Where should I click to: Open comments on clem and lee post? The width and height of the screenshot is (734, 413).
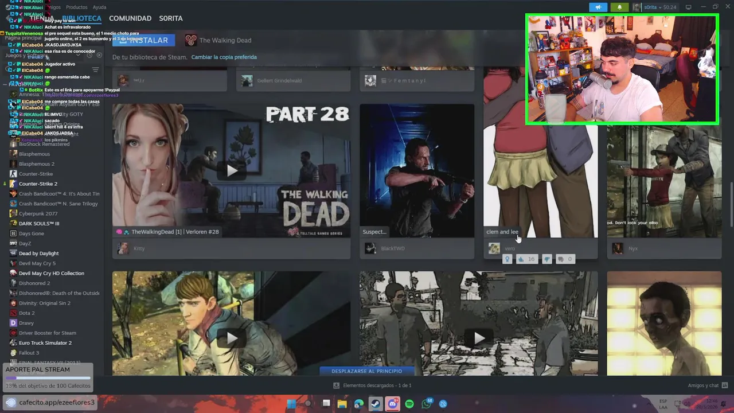565,259
